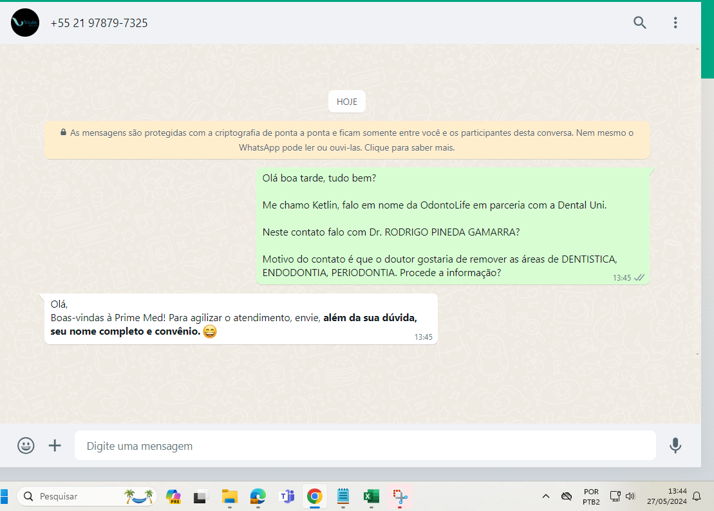
Task: Open search in conversation with magnifier icon
Action: [639, 23]
